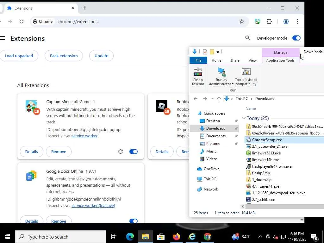
Task: Open Firefox from the taskbar
Action: (x=176, y=237)
